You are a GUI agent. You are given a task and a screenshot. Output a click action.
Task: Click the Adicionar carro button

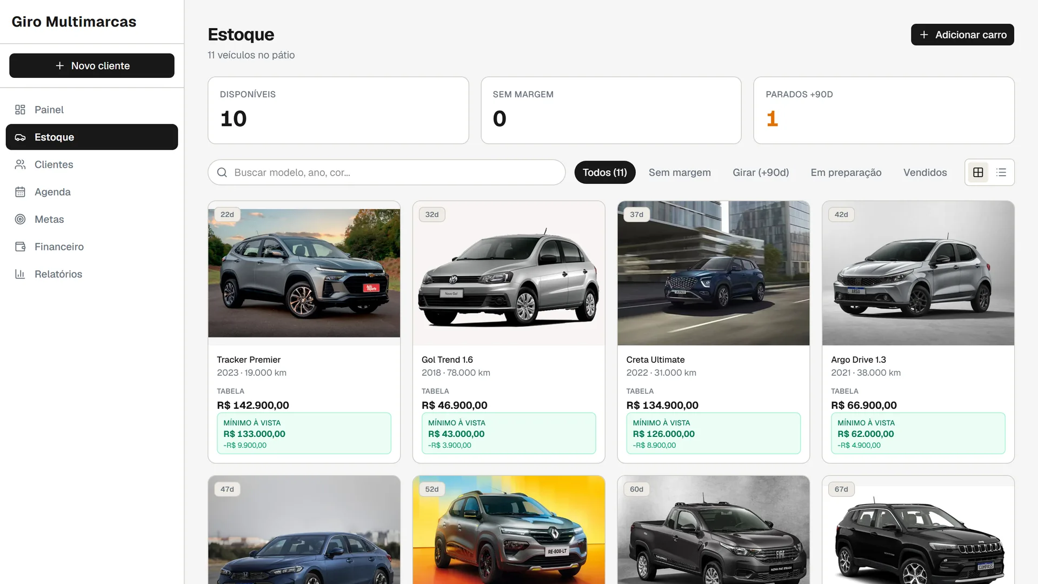(962, 35)
